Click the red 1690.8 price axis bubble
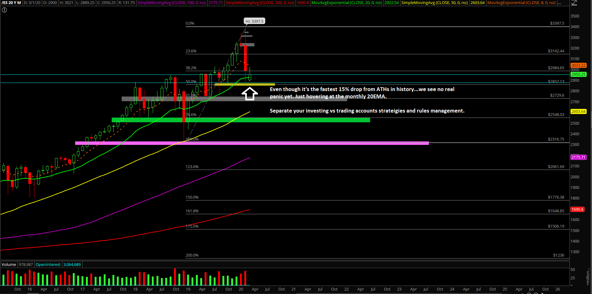Screen dimensions: 592x294 click(577, 210)
